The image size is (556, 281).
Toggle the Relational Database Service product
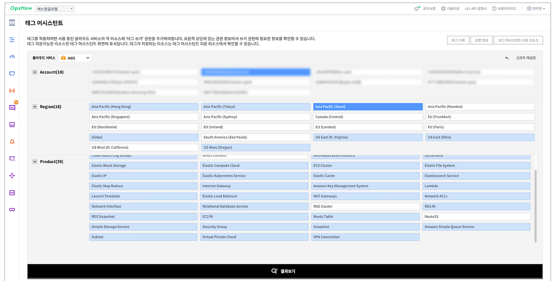[254, 206]
